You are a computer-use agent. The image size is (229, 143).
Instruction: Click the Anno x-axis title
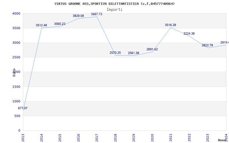tap(222, 140)
